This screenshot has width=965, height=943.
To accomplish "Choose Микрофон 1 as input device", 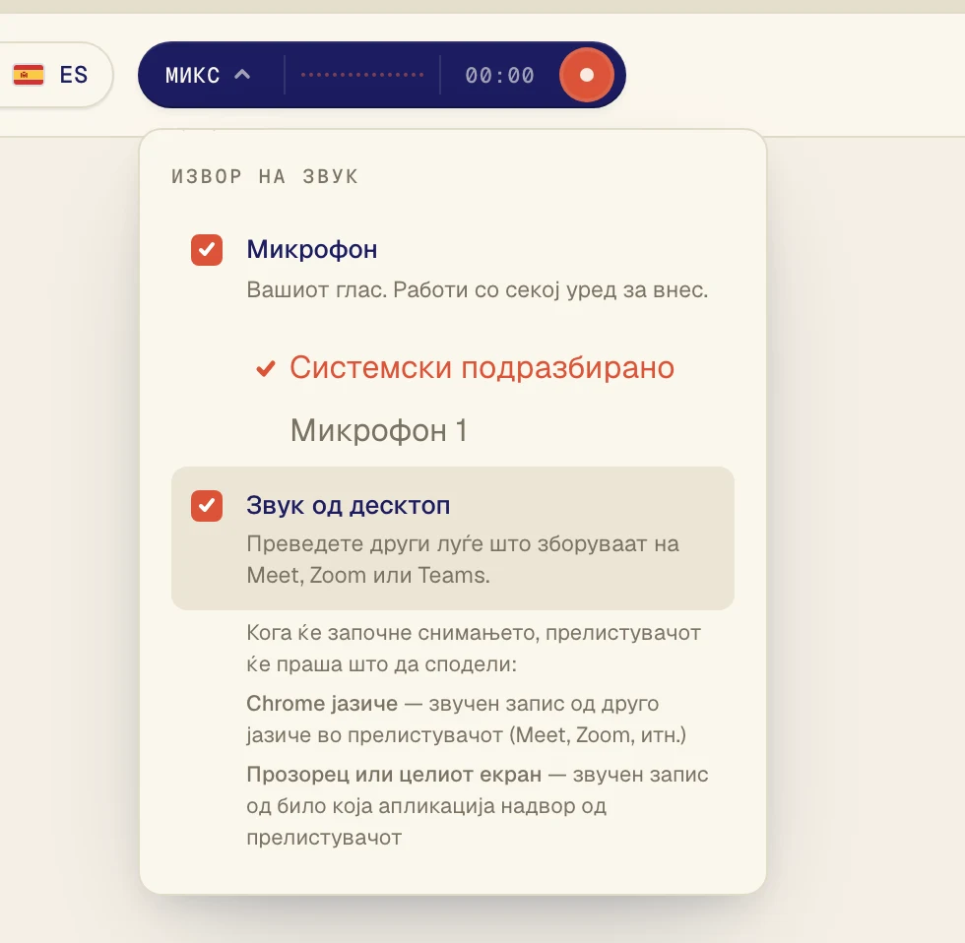I will click(x=378, y=430).
